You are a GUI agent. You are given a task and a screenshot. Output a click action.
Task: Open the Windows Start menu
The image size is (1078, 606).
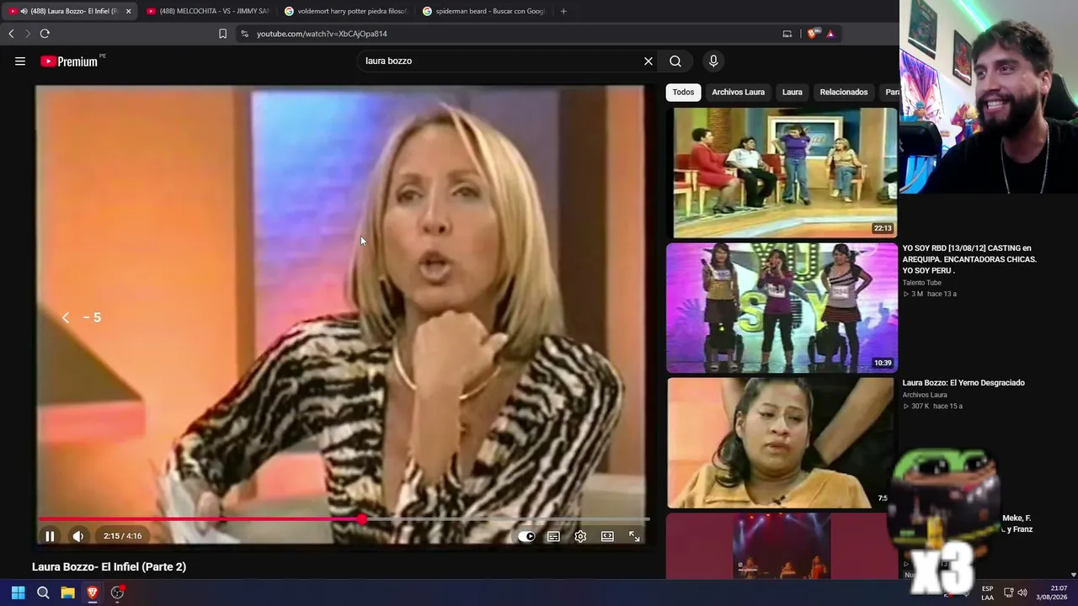[x=18, y=593]
